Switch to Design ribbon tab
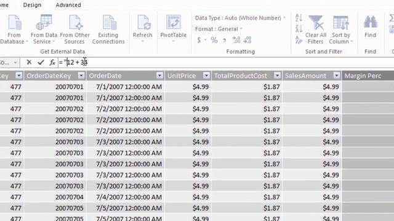Image resolution: width=394 pixels, height=221 pixels. 32,5
